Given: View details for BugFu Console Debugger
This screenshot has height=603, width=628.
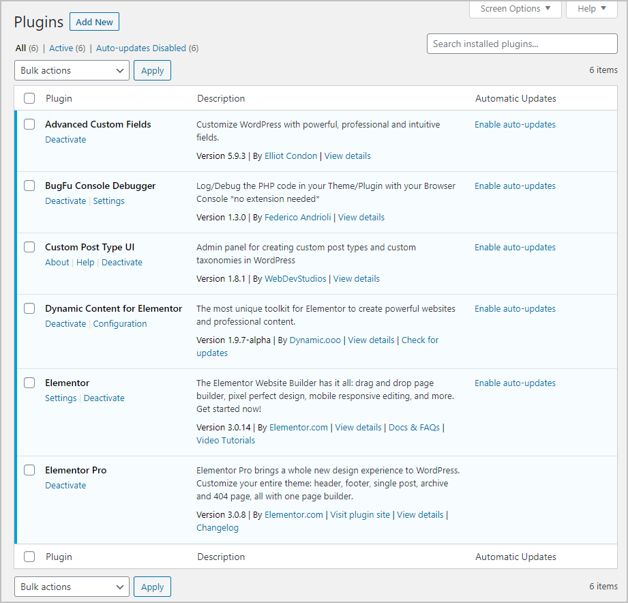Looking at the screenshot, I should tap(361, 217).
